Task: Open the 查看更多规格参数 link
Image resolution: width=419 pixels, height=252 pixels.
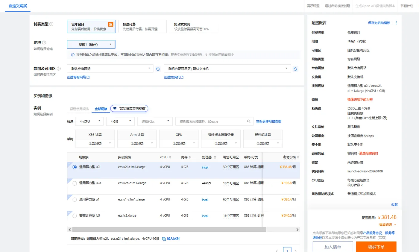Action: coord(269,122)
